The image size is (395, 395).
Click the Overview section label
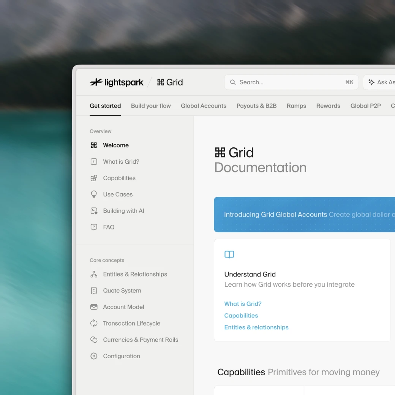tap(101, 131)
